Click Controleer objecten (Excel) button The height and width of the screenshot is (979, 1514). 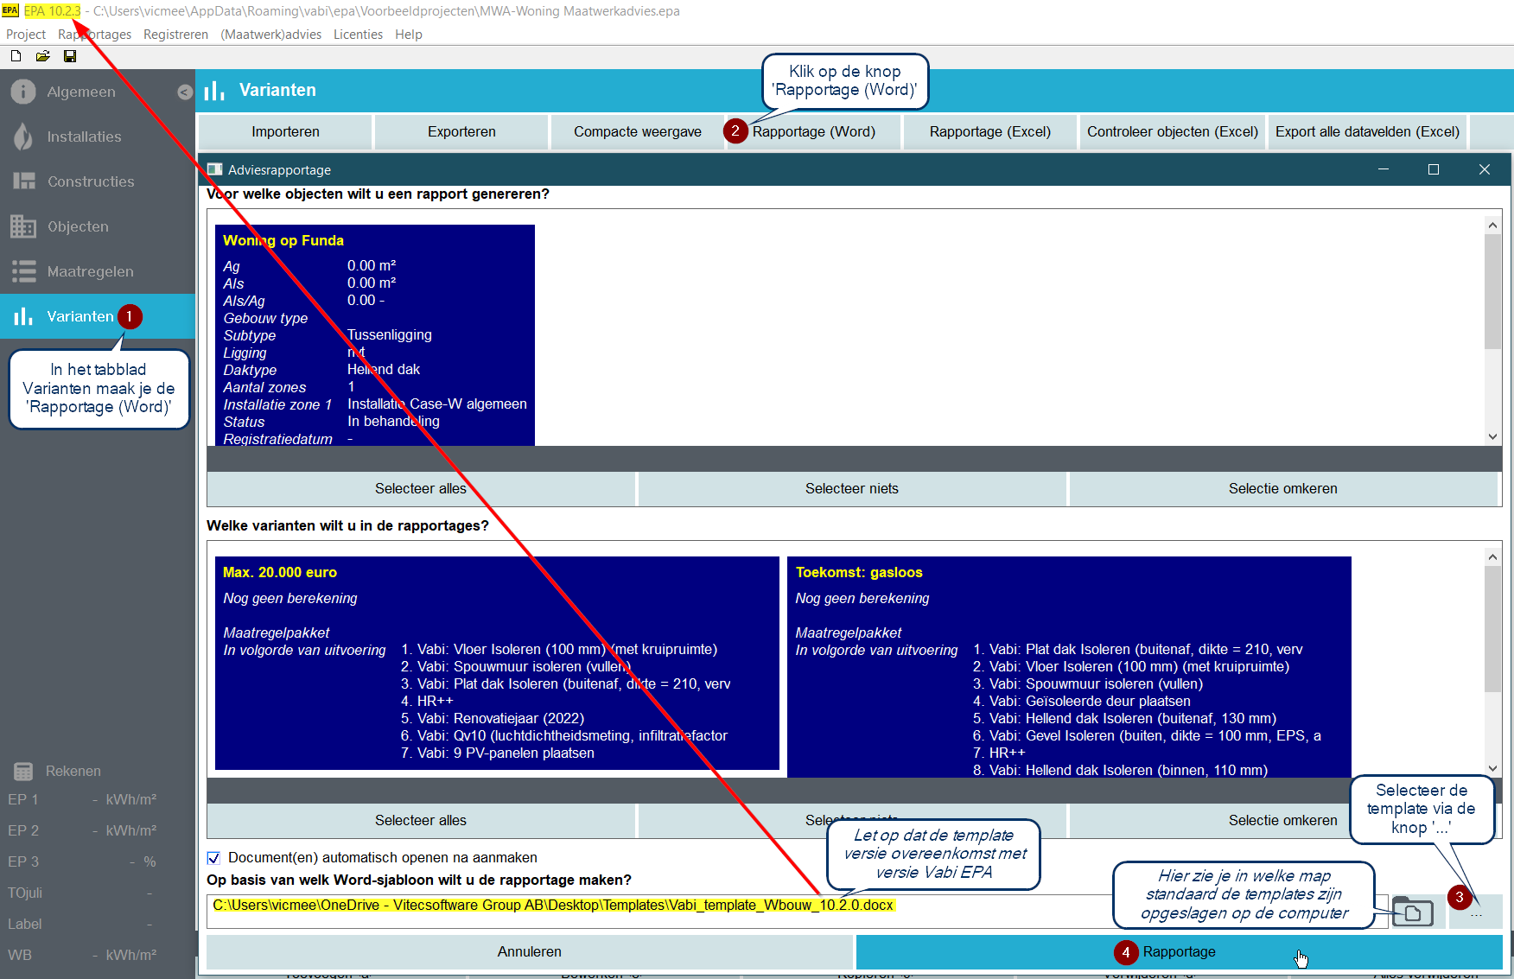pyautogui.click(x=1173, y=131)
